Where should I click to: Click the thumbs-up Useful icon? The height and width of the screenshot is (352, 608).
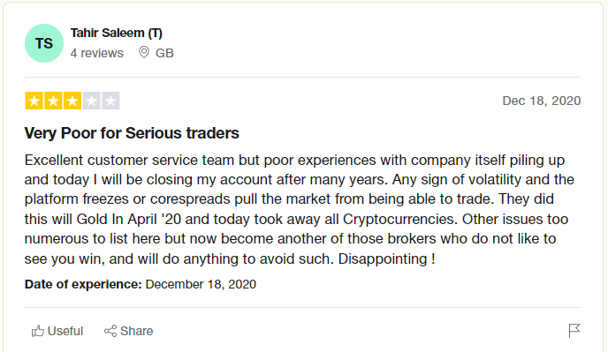38,331
